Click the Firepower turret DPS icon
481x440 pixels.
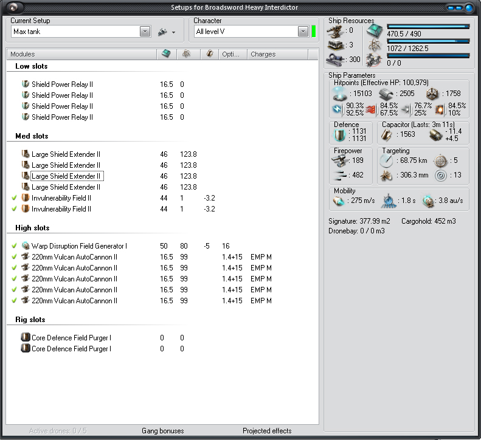[x=339, y=160]
